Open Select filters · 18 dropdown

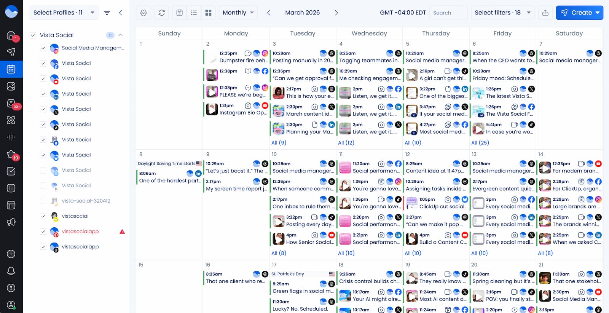tap(502, 13)
